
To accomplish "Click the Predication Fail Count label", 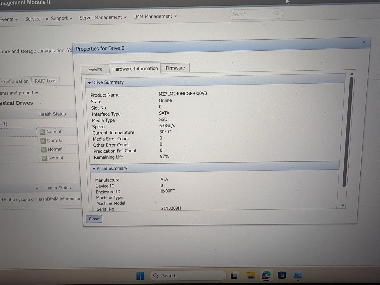I will click(115, 151).
